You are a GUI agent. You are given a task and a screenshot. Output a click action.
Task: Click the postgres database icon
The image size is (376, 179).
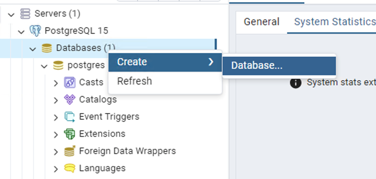58,65
